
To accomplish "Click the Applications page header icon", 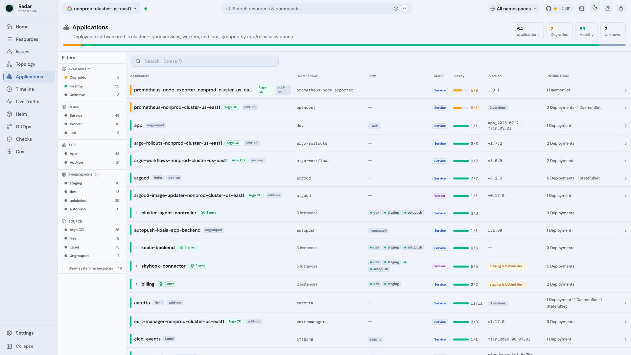I will tap(66, 27).
